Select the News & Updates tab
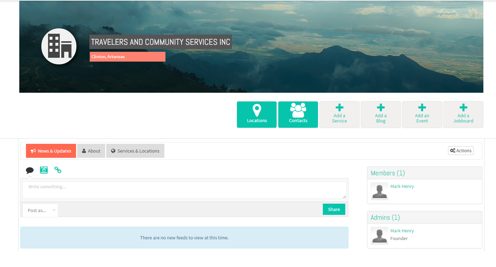496x267 pixels. point(51,151)
